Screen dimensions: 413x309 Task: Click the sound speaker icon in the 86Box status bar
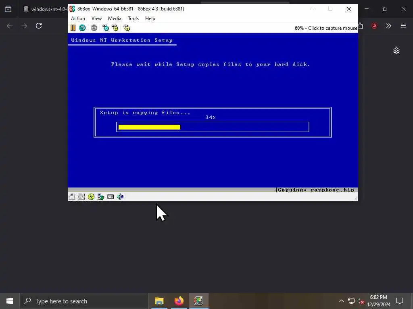120,197
